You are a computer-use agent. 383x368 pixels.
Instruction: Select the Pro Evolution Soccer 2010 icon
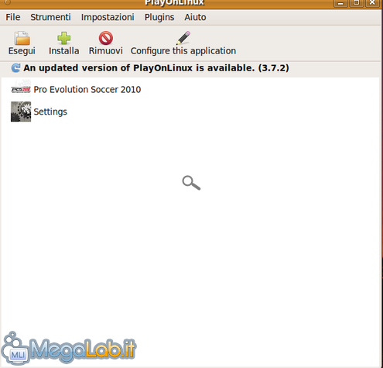pyautogui.click(x=21, y=89)
